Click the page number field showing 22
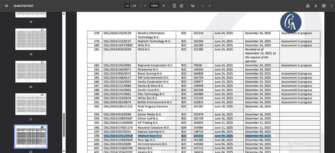 pyautogui.click(x=127, y=6)
